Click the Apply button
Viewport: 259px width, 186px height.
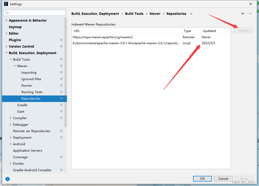244,178
